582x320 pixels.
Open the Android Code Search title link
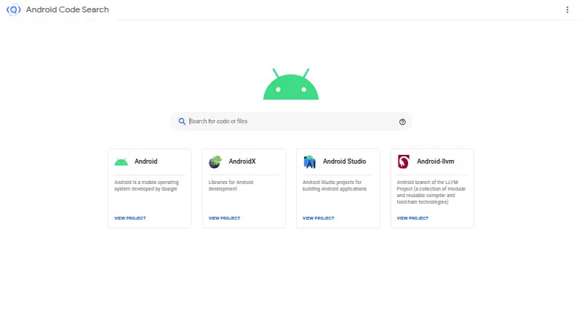67,9
